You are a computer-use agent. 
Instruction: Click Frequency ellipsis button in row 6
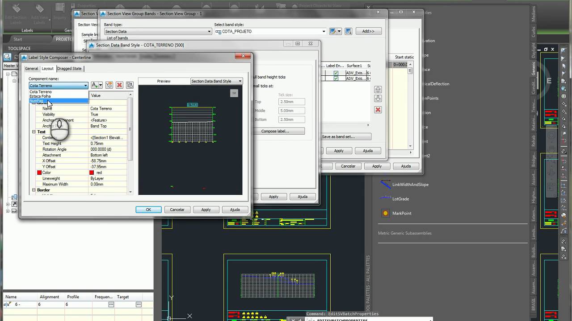[111, 305]
